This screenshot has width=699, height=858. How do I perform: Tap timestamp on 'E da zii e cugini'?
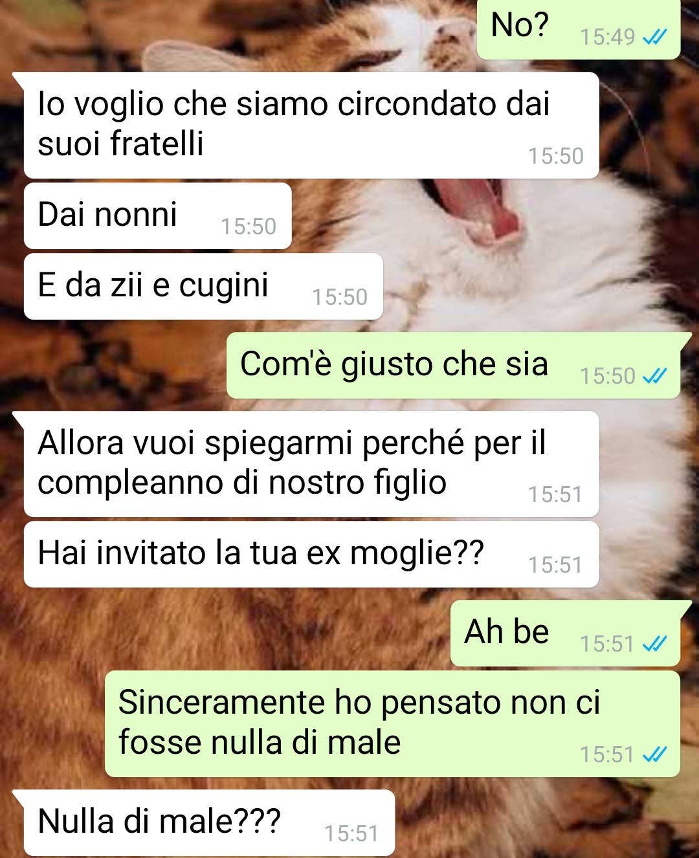[x=340, y=297]
